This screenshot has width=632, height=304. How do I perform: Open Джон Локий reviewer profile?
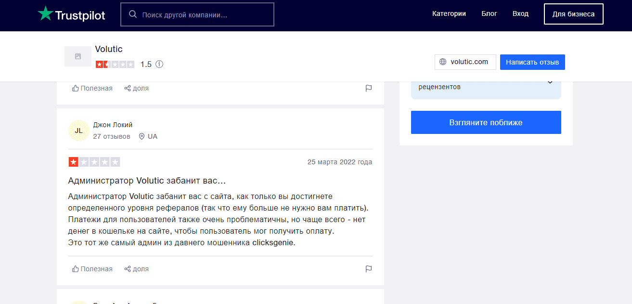(x=113, y=125)
